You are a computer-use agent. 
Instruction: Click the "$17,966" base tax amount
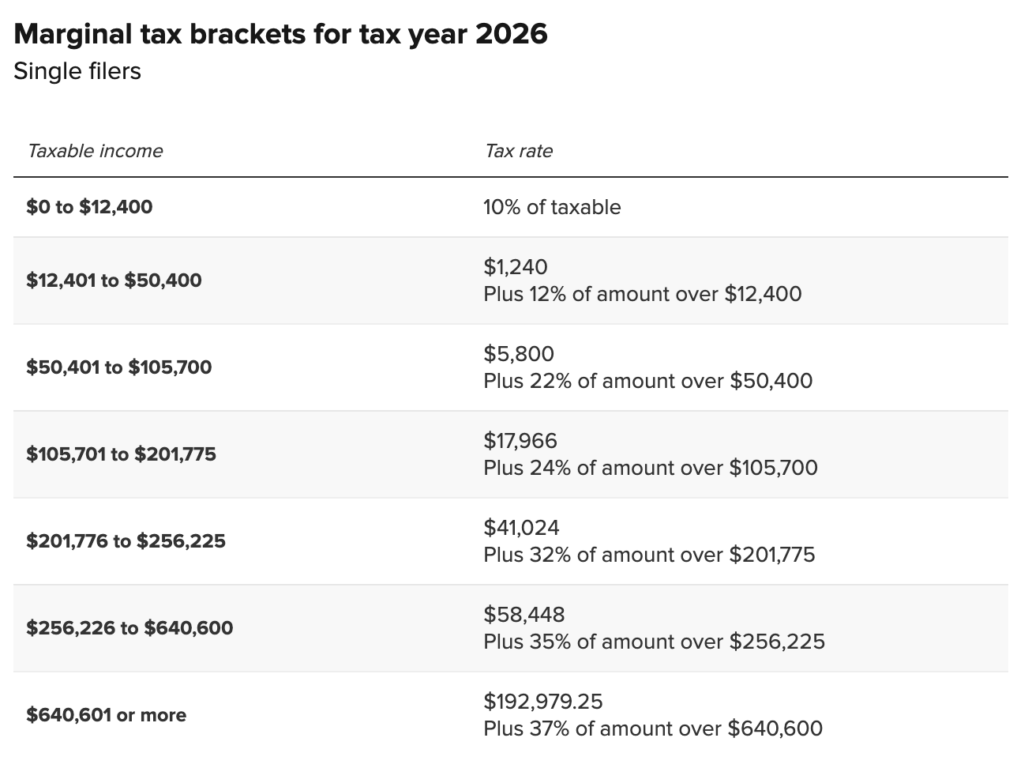click(520, 441)
